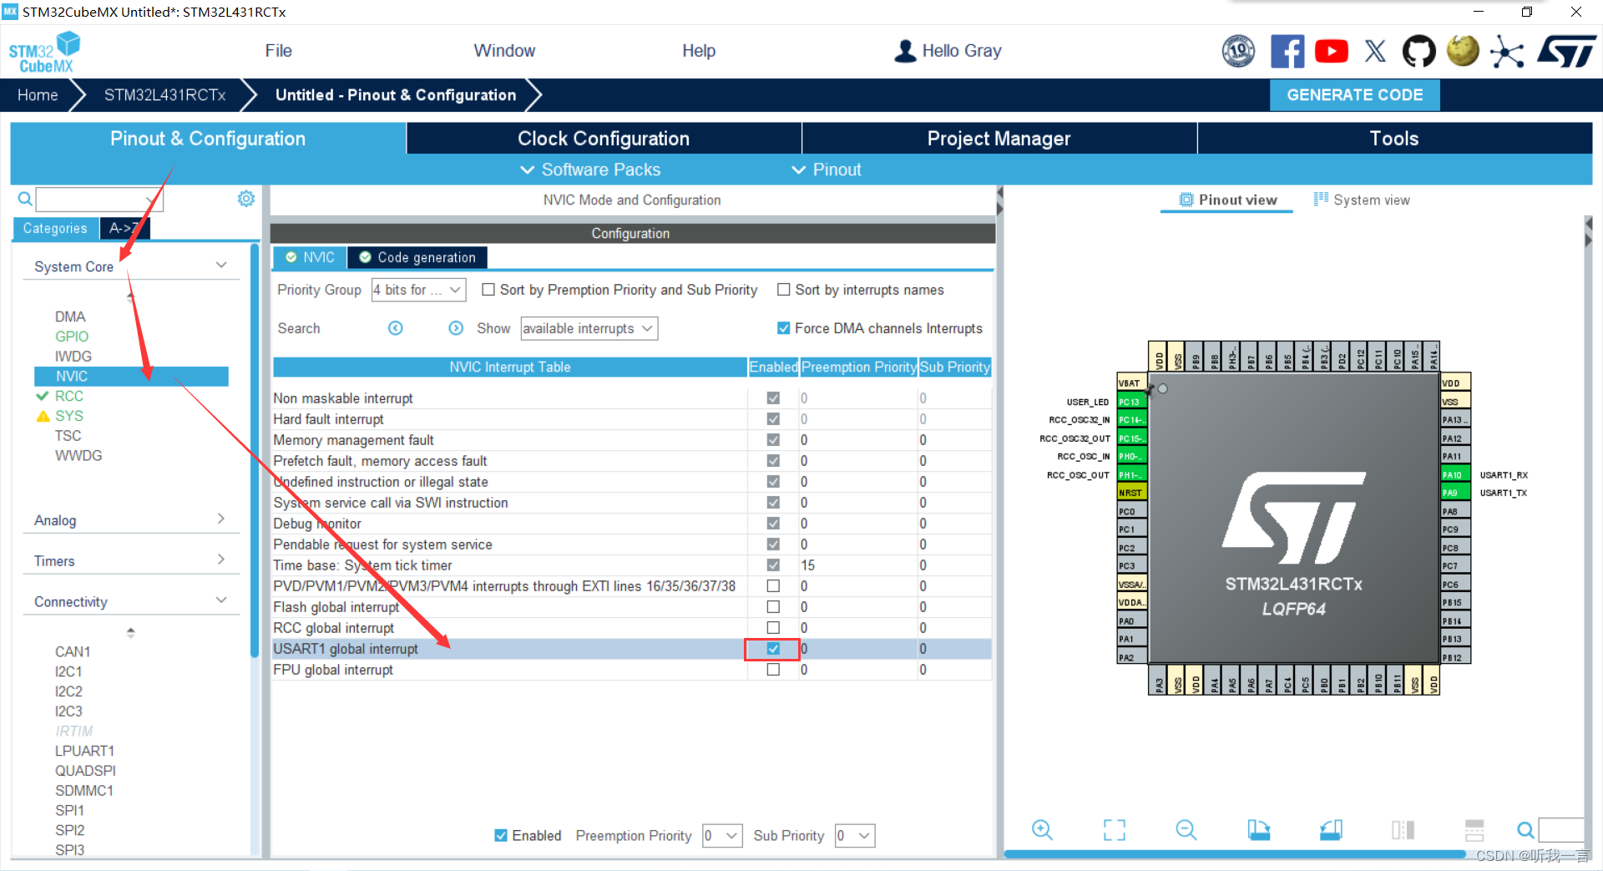
Task: Go to Home breadcrumb
Action: click(38, 95)
